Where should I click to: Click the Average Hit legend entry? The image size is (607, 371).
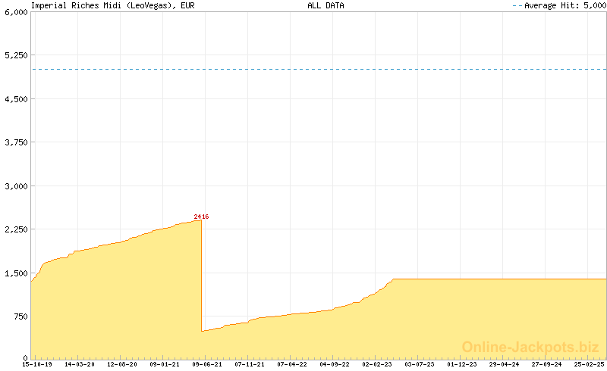pos(560,5)
